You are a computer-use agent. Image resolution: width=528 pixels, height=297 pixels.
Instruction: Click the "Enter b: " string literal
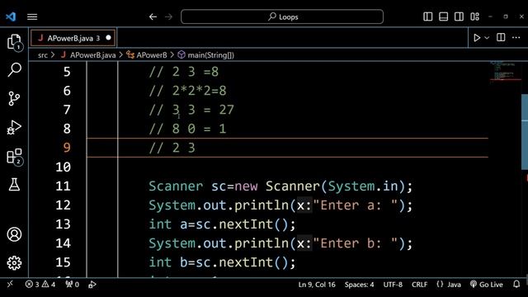356,243
